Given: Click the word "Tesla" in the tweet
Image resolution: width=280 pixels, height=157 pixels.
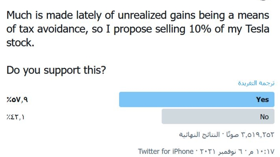Looking at the screenshot, I should click(x=256, y=29).
